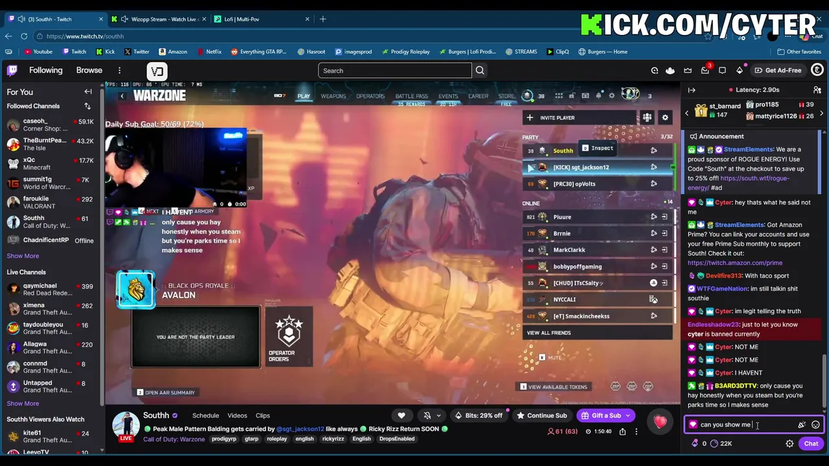Open the Kick bookmark in bookmarks bar
The width and height of the screenshot is (829, 466).
point(105,52)
